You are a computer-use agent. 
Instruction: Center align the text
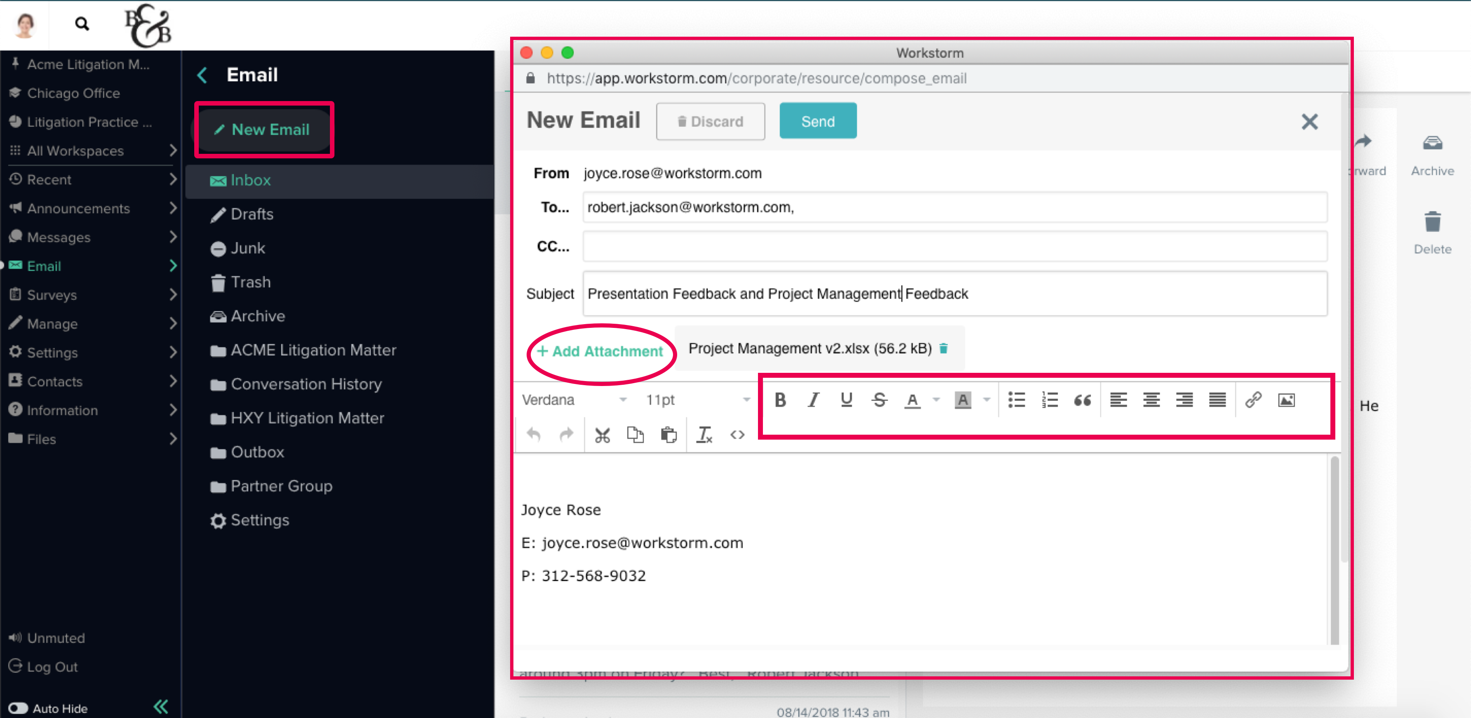1151,400
